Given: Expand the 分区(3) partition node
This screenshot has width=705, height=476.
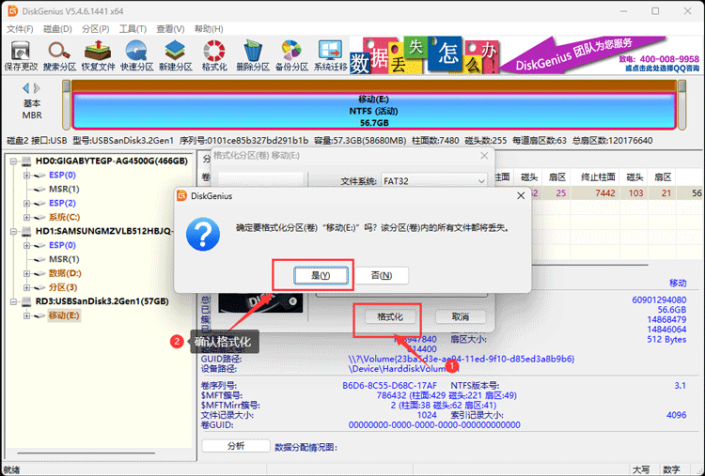Looking at the screenshot, I should 26,287.
